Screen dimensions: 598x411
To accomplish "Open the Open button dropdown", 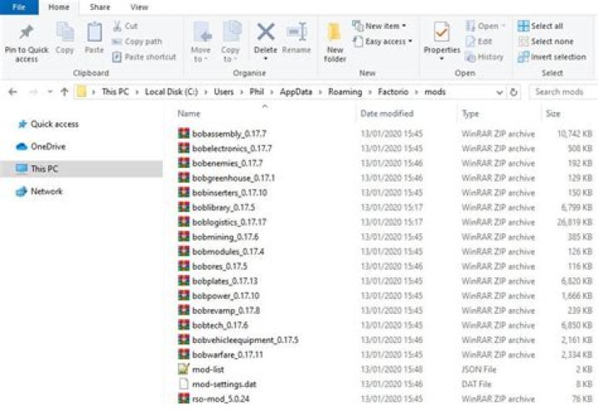I will (503, 26).
